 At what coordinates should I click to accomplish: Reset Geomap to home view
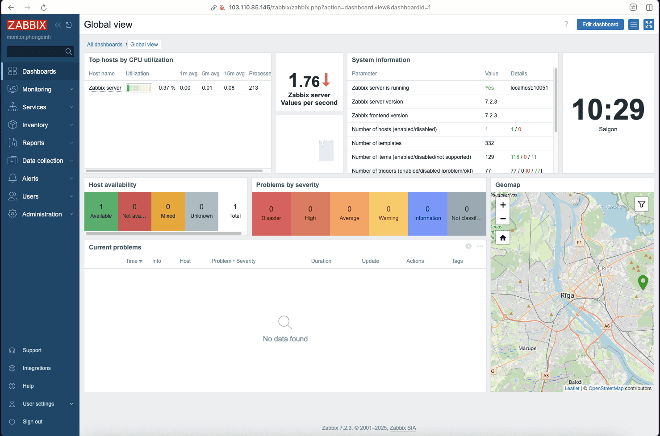coord(503,237)
